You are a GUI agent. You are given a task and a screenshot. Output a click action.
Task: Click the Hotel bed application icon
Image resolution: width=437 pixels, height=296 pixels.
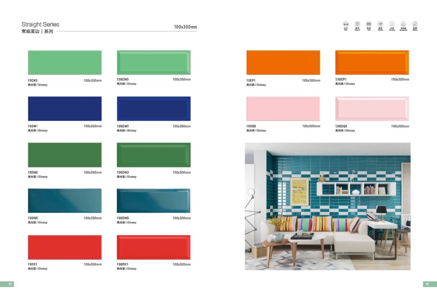(369, 26)
